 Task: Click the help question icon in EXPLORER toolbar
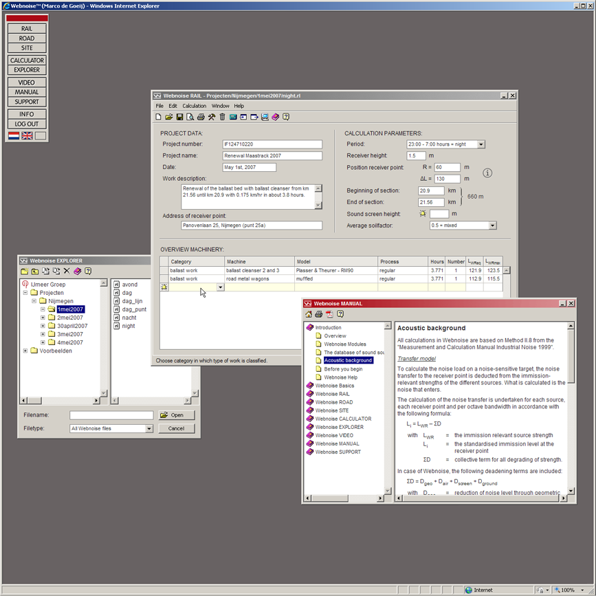click(88, 271)
